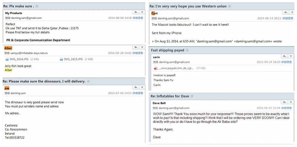Reply to Cynt's Mascot email
The height and width of the screenshot is (147, 297).
tap(285, 13)
